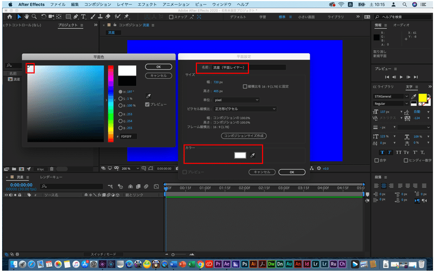Switch to the レンダーキュー tab
The height and width of the screenshot is (271, 434).
[51, 177]
